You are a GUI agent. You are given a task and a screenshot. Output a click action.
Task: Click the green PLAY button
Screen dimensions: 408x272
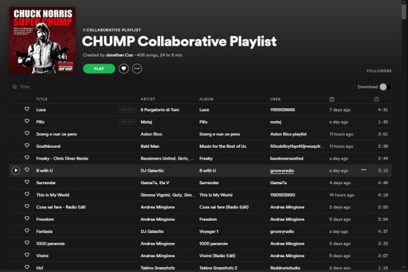99,69
